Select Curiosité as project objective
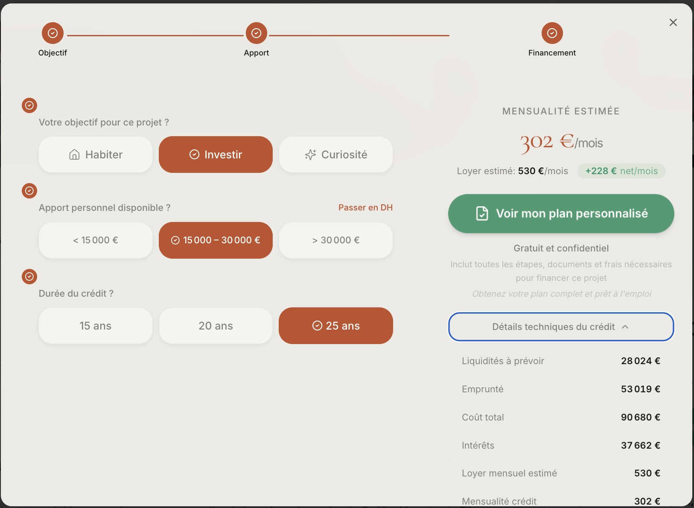This screenshot has height=508, width=694. click(336, 155)
